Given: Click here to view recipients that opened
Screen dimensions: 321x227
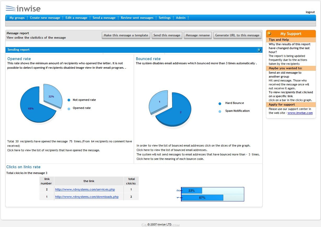Looking at the screenshot, I should [54, 150].
